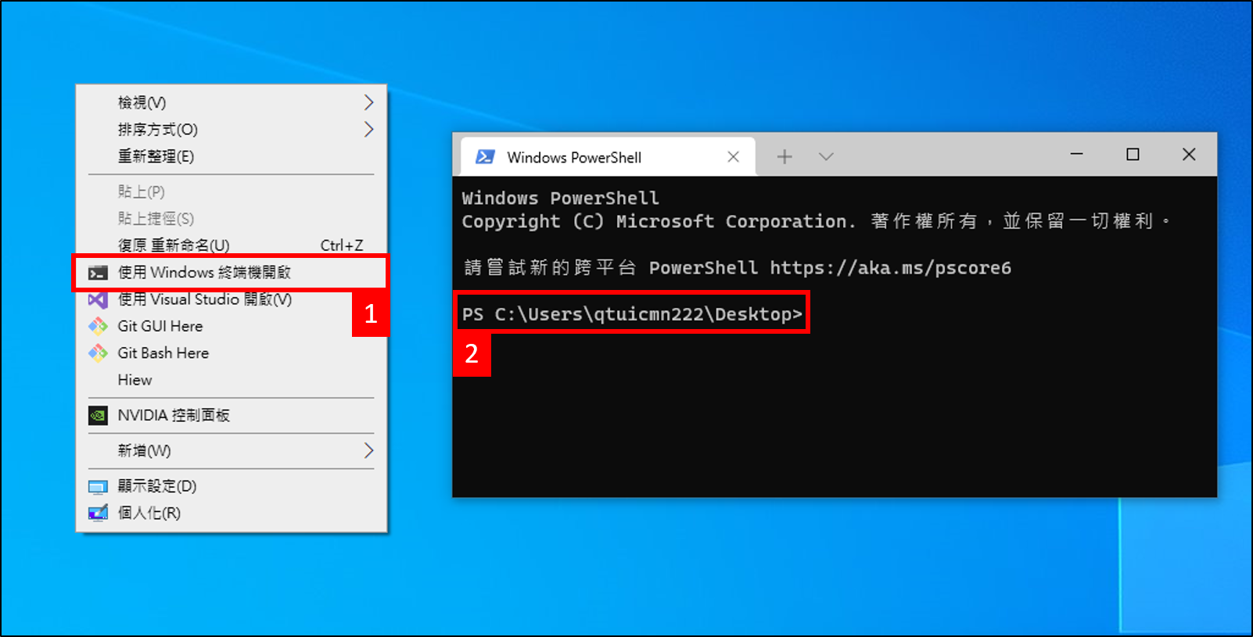Image resolution: width=1253 pixels, height=637 pixels.
Task: Open the terminal profile dropdown chevron
Action: pos(826,157)
